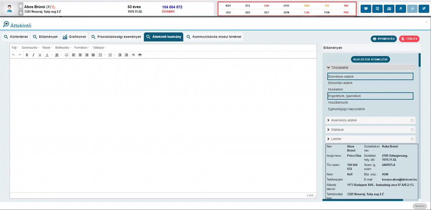Select Engedélyek, igazolások item
This screenshot has height=210, width=431.
click(x=370, y=96)
